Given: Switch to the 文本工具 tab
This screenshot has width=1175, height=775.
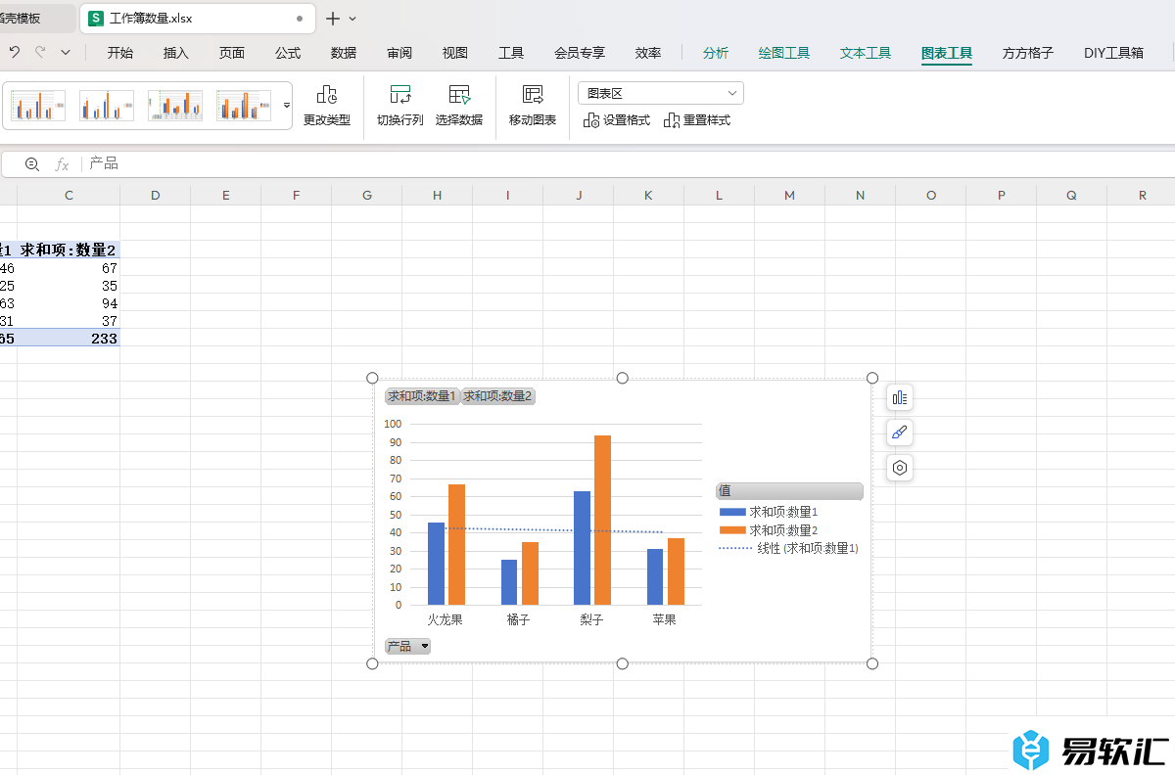Looking at the screenshot, I should pos(866,53).
